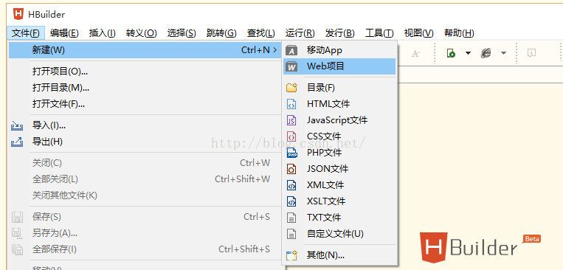Image resolution: width=563 pixels, height=270 pixels.
Task: Click the CSS文件 icon
Action: 291,136
